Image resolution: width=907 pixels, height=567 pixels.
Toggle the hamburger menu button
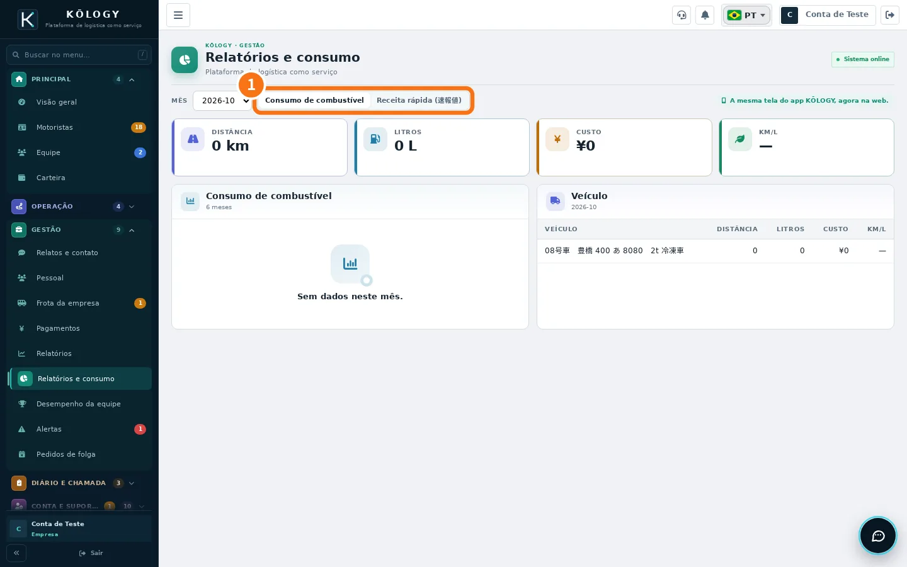click(178, 15)
